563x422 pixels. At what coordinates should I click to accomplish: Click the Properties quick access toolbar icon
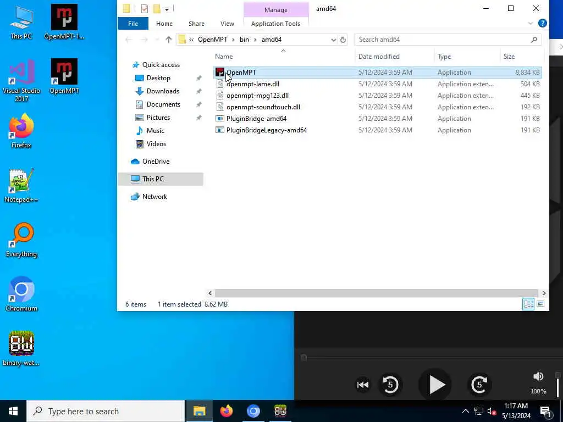click(145, 9)
